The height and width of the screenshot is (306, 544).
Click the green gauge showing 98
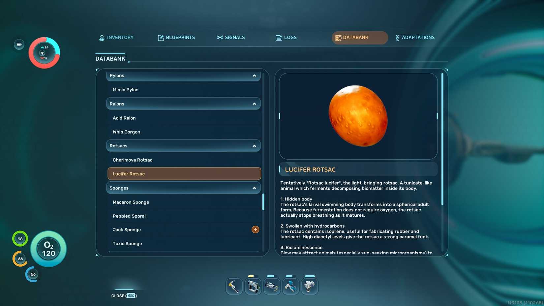(20, 239)
